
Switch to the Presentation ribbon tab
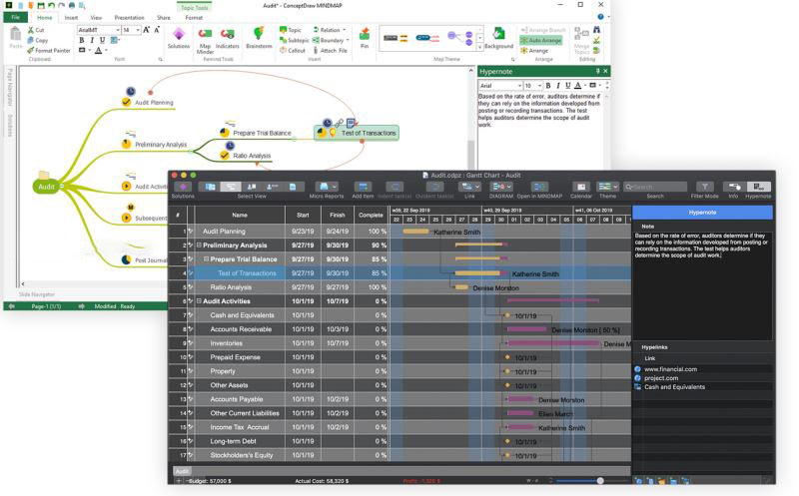tap(129, 17)
